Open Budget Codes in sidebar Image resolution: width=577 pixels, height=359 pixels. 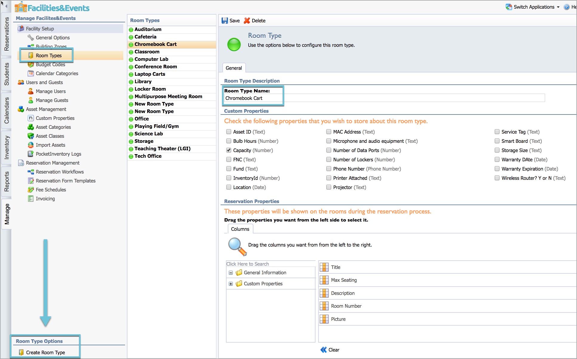coord(50,64)
